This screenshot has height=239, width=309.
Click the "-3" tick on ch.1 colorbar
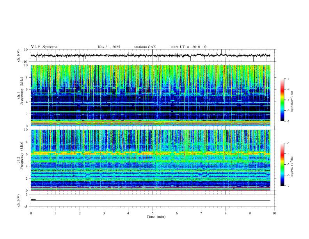point(288,78)
